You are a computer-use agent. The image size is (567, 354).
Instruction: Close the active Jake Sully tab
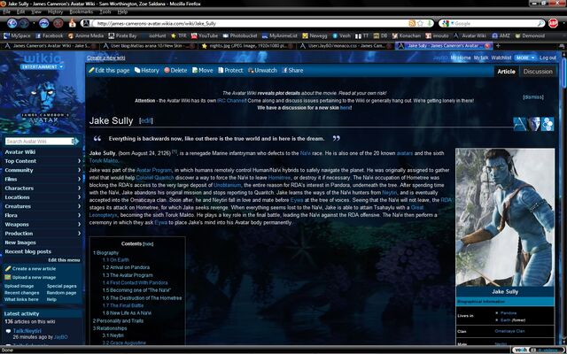487,46
